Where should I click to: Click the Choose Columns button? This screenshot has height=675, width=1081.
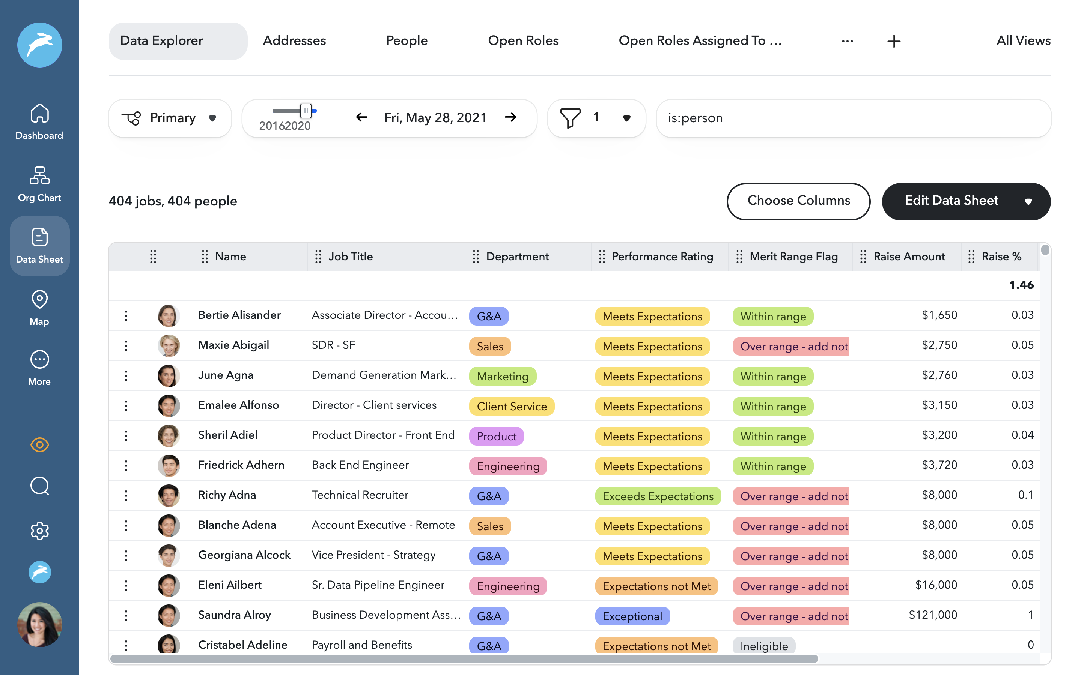798,201
